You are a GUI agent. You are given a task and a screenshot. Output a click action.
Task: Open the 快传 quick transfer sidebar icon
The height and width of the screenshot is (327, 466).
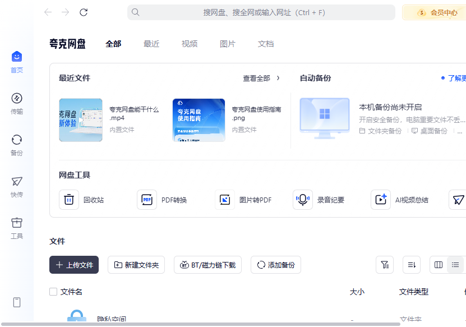coord(17,181)
